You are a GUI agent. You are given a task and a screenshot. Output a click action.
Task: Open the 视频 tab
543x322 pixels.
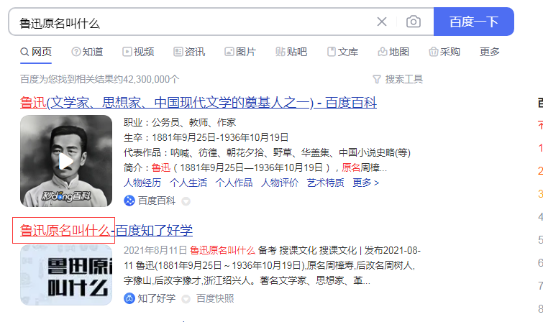click(x=138, y=52)
